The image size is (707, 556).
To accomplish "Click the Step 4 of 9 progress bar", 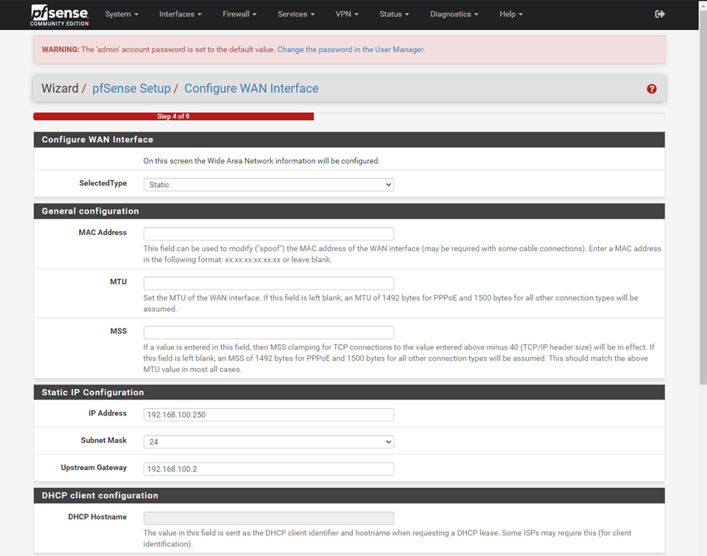I will pos(174,116).
